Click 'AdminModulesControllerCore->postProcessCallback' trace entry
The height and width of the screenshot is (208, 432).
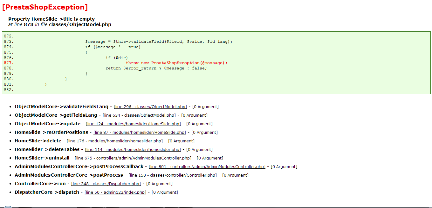[79, 166]
